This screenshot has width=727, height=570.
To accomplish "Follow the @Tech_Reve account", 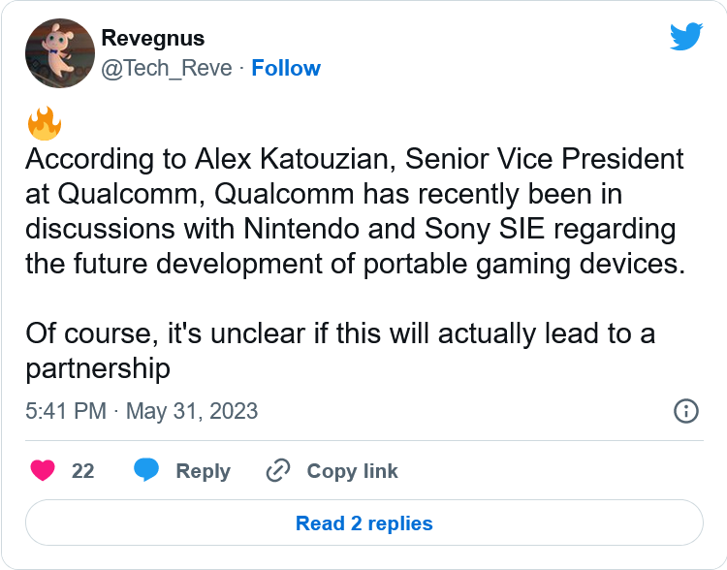I will coord(286,68).
